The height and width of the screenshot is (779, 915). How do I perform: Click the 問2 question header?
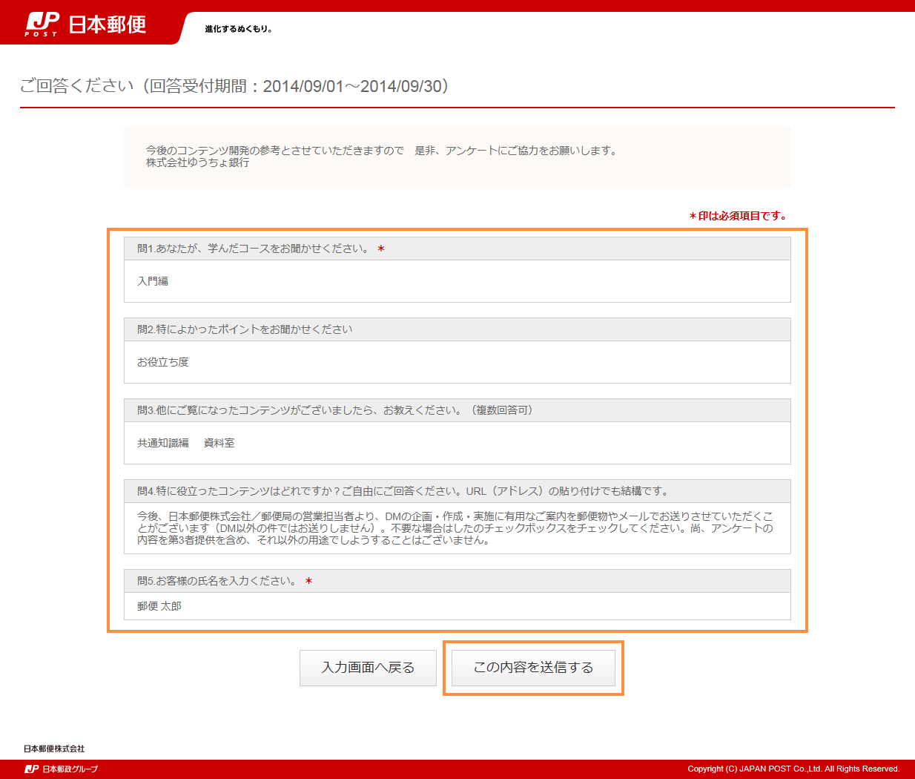coord(457,329)
